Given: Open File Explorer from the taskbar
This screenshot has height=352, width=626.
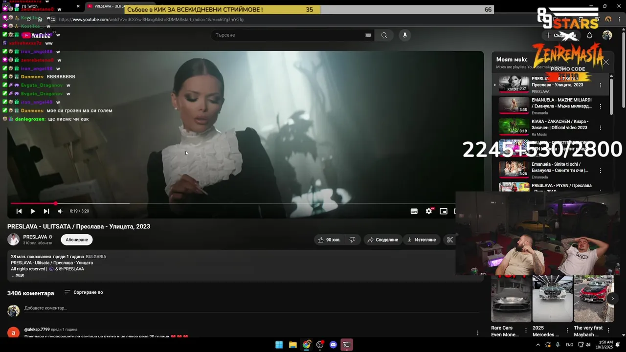Looking at the screenshot, I should coord(292,345).
